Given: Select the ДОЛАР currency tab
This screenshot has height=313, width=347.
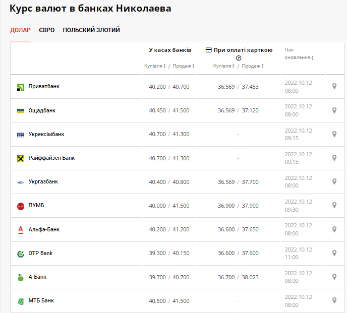Looking at the screenshot, I should 20,30.
